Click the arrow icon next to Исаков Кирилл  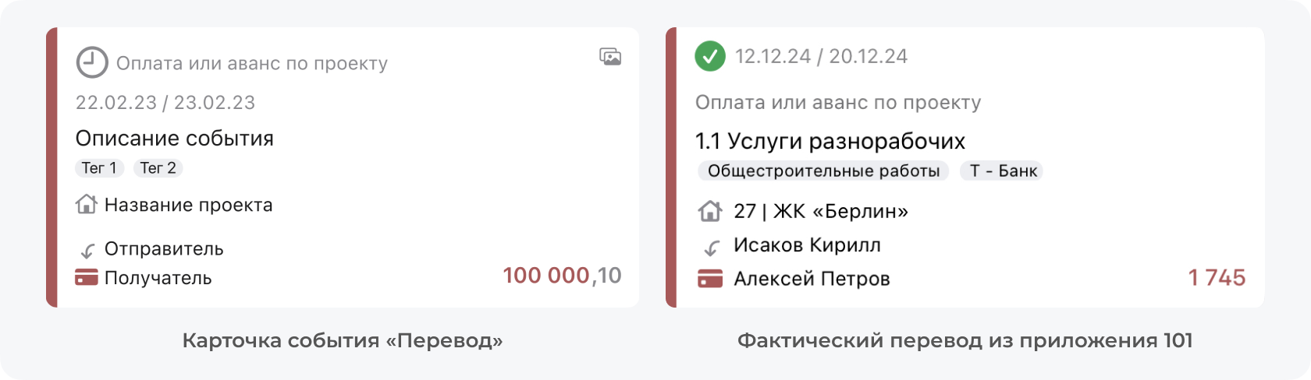(x=711, y=247)
